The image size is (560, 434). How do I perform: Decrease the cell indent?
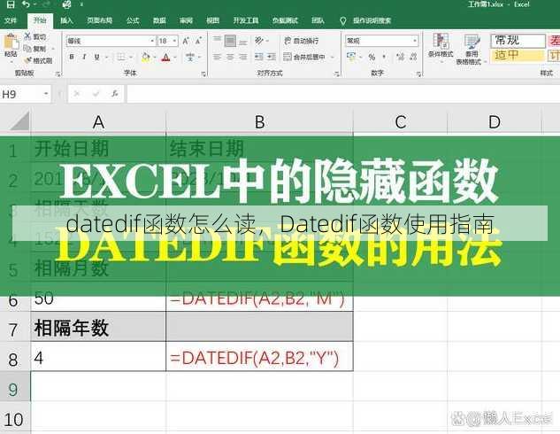tap(259, 57)
